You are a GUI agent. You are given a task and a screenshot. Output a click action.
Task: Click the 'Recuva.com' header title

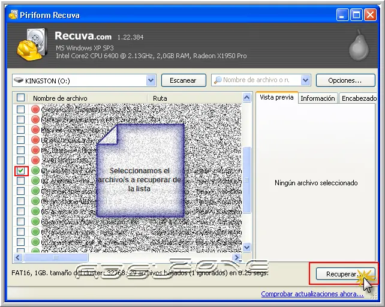83,36
